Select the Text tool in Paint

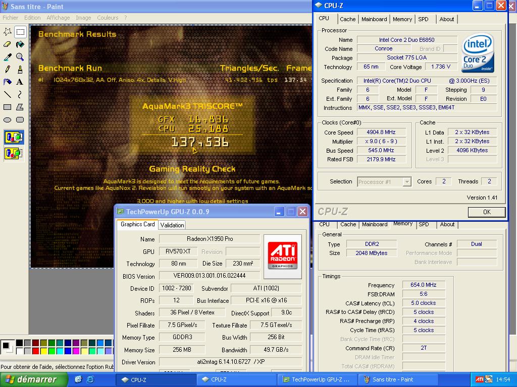click(x=20, y=82)
